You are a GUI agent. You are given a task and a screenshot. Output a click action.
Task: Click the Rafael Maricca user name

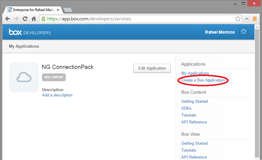[220, 32]
